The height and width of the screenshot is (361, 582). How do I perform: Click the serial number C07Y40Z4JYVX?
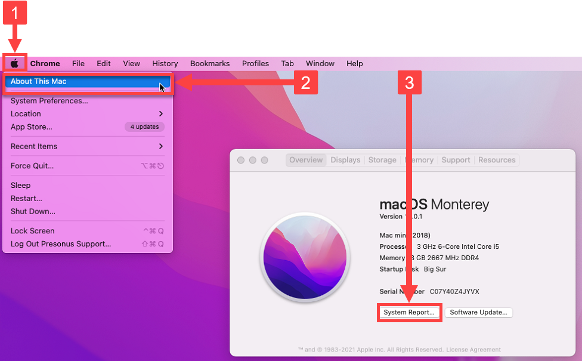click(454, 292)
